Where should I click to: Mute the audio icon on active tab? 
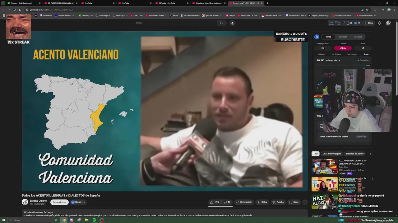pyautogui.click(x=258, y=3)
